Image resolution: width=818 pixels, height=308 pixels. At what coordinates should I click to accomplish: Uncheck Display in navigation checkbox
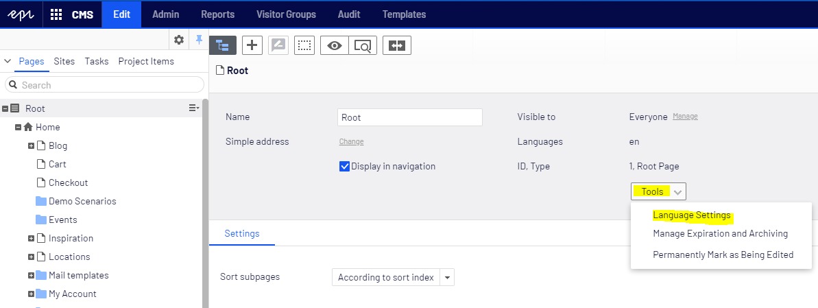pos(345,166)
